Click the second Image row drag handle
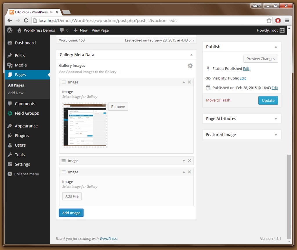The image size is (297, 250). tap(64, 161)
